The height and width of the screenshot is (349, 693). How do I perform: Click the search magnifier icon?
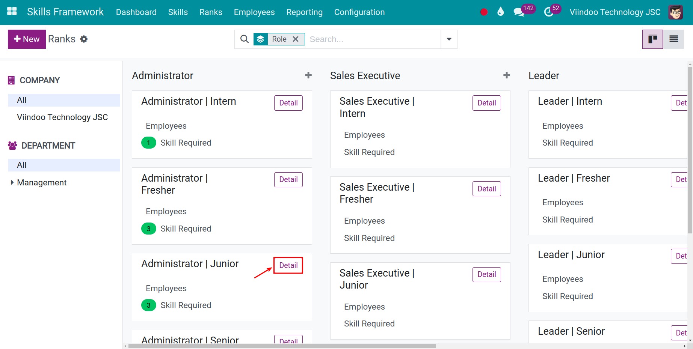[245, 39]
